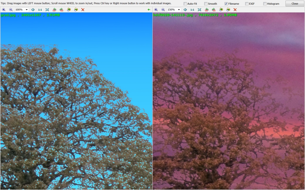Enable the EXIF checkbox
The height and width of the screenshot is (190, 305).
pyautogui.click(x=247, y=4)
